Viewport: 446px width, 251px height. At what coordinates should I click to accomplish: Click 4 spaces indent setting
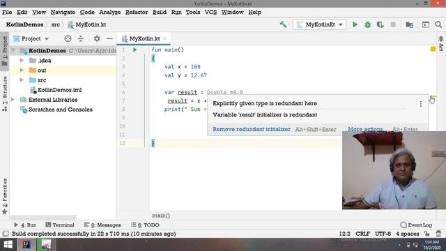[408, 234]
